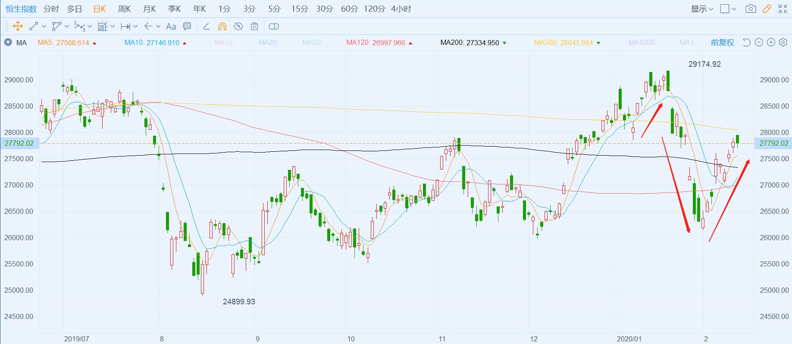Image resolution: width=792 pixels, height=344 pixels.
Task: Select the arrow drawing tool
Action: coord(148,26)
